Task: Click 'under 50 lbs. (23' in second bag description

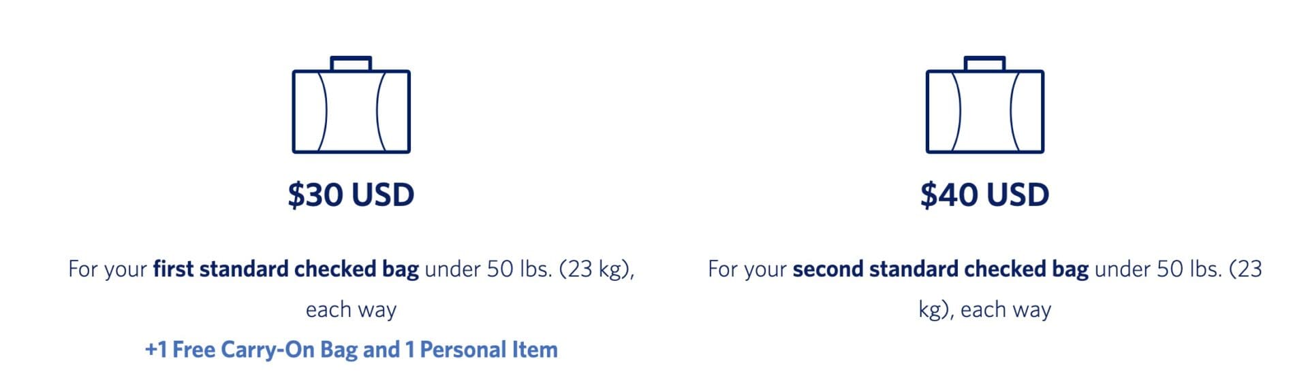Action: pyautogui.click(x=1178, y=269)
